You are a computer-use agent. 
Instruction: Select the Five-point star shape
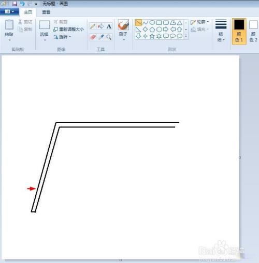[152, 36]
